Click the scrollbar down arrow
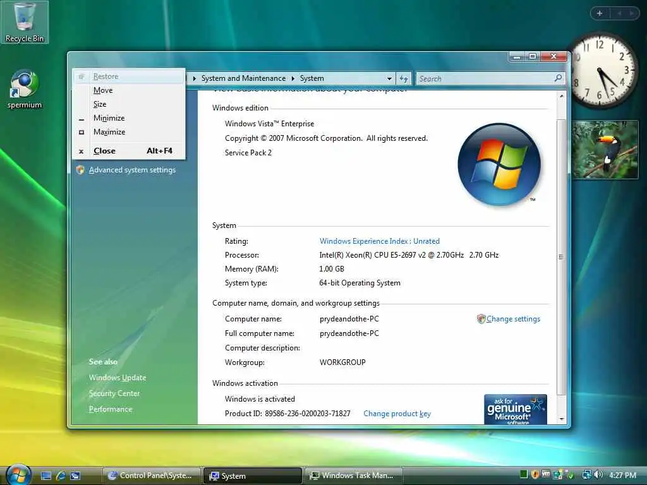 (561, 419)
